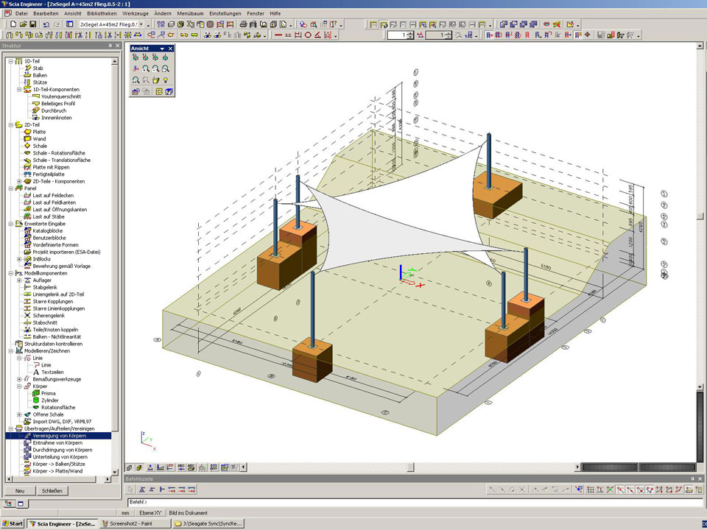The image size is (707, 530).
Task: Click the Print icon in the top toolbar
Action: point(243,24)
